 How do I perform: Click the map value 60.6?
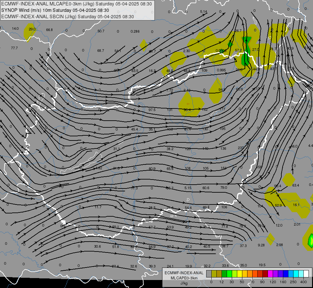206,188
